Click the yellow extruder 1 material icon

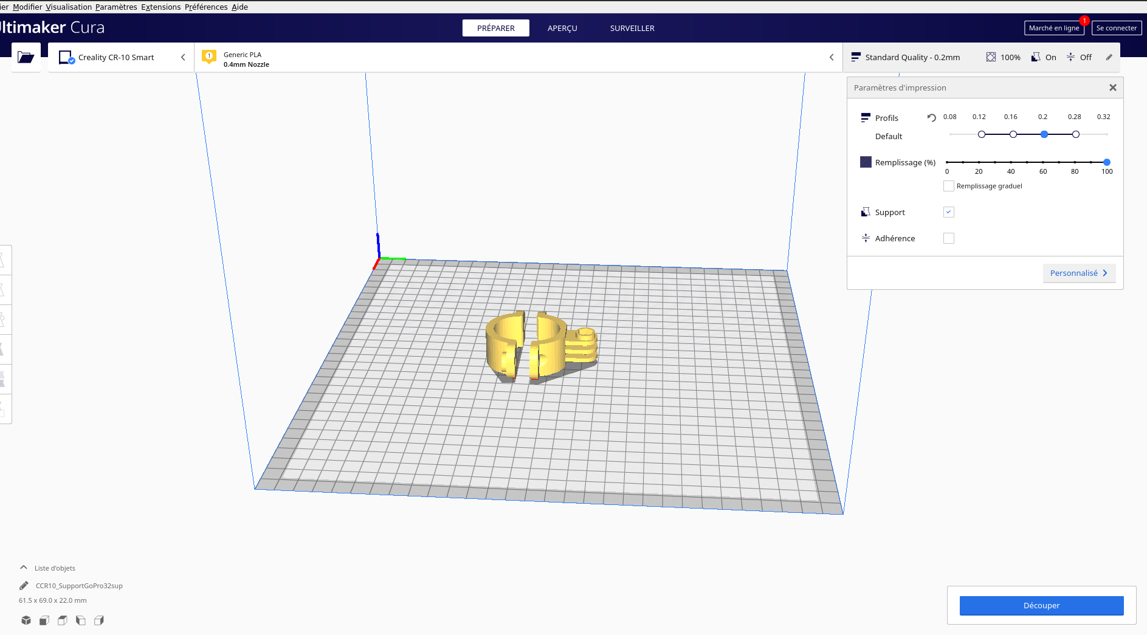click(x=209, y=57)
